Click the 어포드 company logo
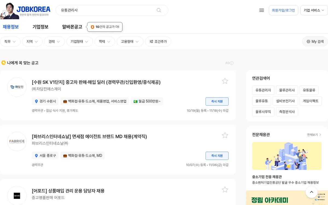The height and width of the screenshot is (205, 328). coord(17,196)
